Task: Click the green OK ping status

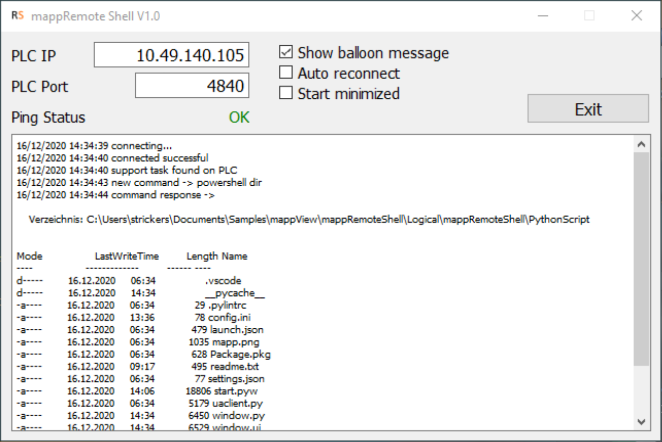Action: pos(239,118)
